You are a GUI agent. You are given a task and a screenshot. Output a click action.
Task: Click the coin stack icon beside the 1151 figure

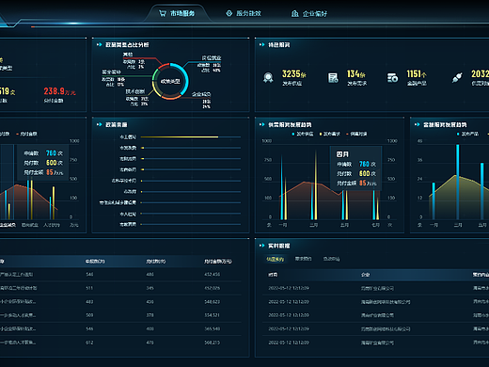[x=392, y=78]
